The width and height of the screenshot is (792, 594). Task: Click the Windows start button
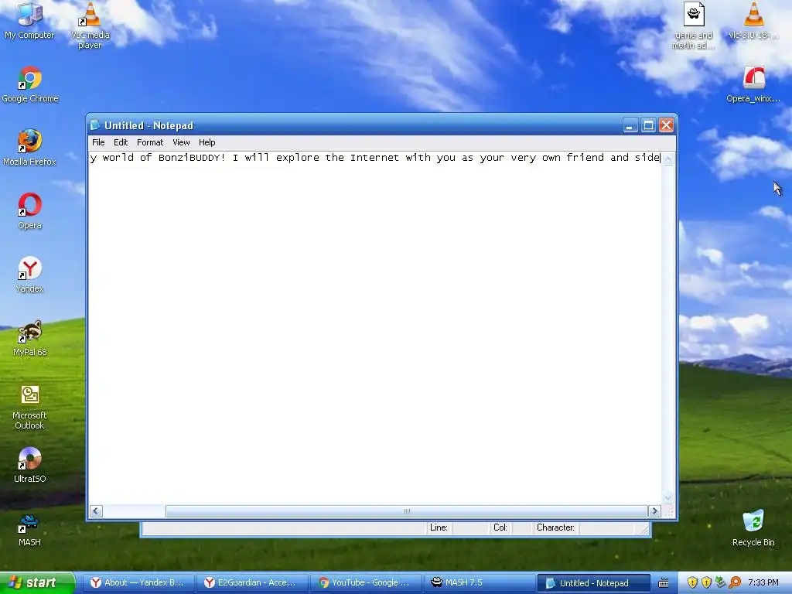[x=37, y=582]
